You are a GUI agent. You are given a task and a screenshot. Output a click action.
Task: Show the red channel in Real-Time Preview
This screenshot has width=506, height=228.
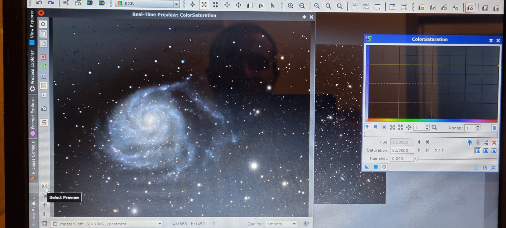pyautogui.click(x=43, y=57)
